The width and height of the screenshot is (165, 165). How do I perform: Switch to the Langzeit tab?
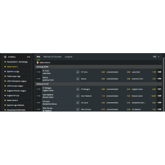point(69,57)
